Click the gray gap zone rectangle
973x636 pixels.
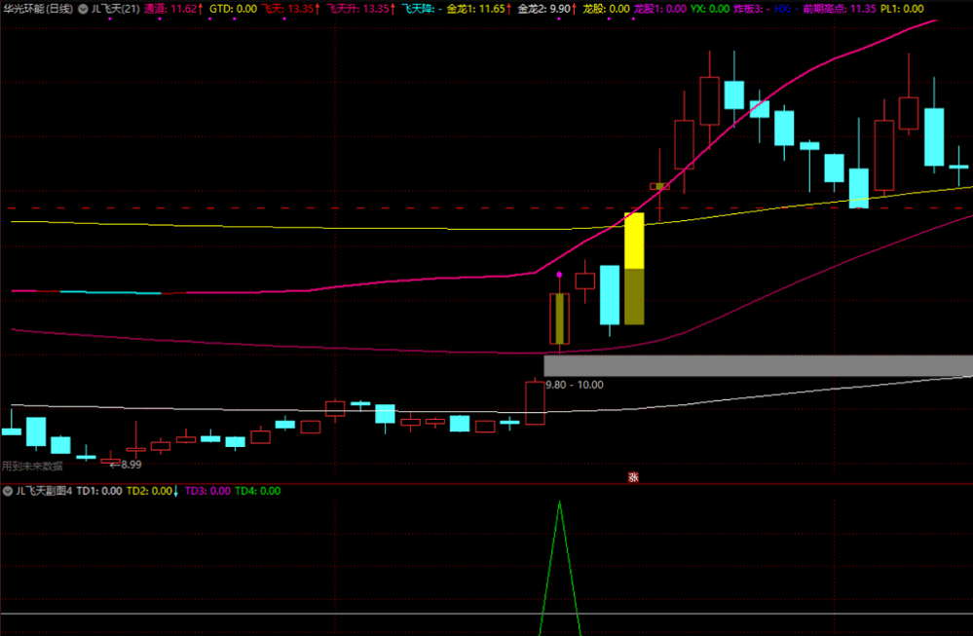coord(759,365)
